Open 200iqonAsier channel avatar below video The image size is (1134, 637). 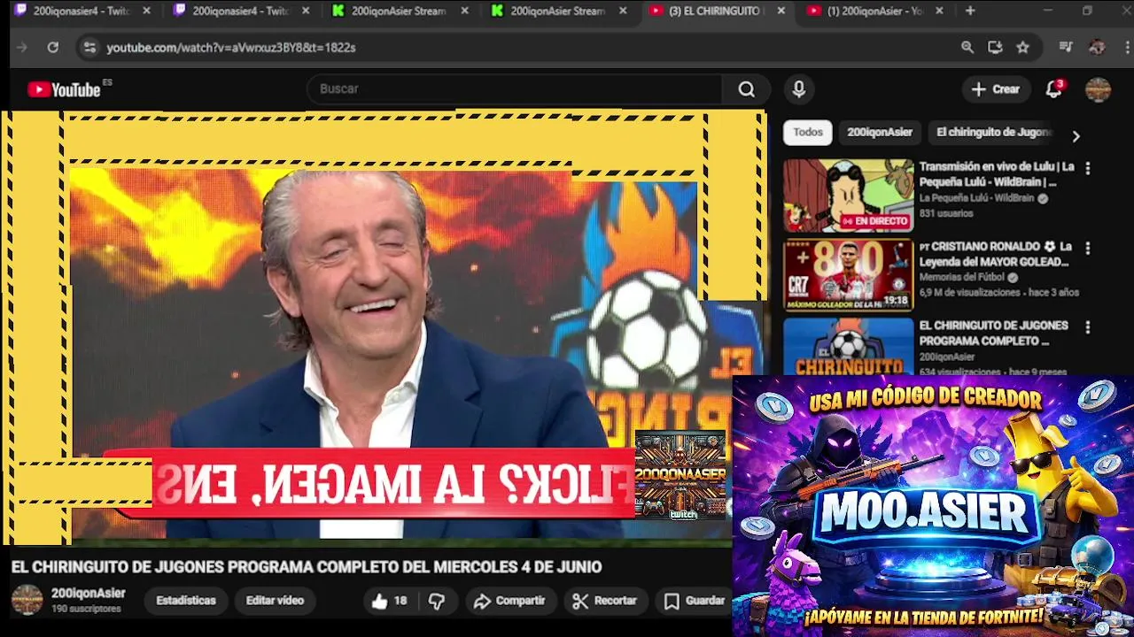point(27,600)
